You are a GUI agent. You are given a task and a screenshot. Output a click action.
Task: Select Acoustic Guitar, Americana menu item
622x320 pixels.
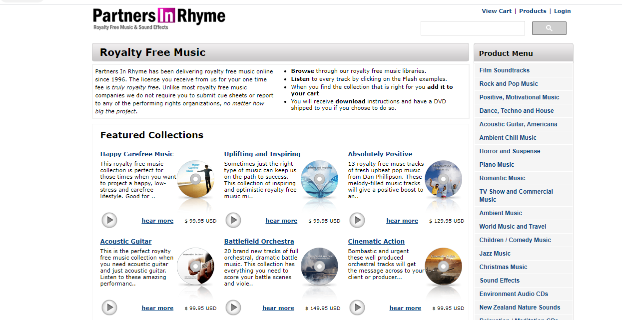click(523, 124)
